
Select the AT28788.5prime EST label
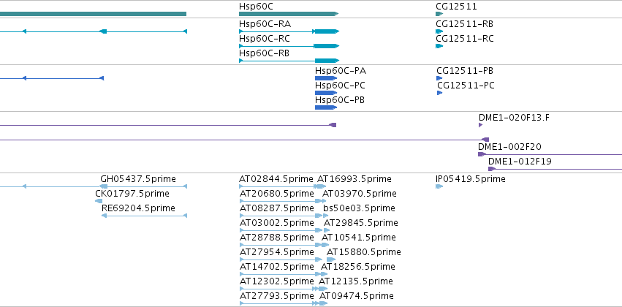(x=277, y=238)
